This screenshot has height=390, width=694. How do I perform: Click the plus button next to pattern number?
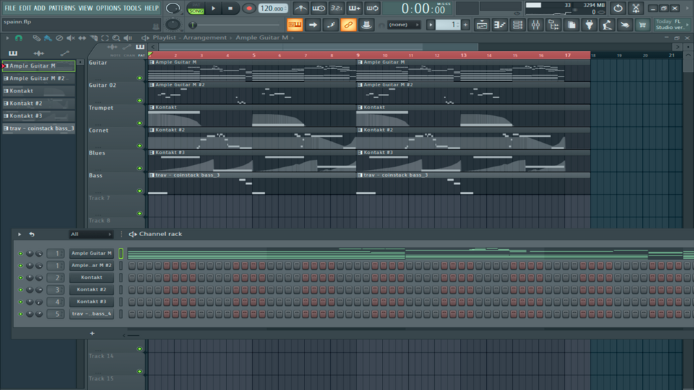coord(465,26)
